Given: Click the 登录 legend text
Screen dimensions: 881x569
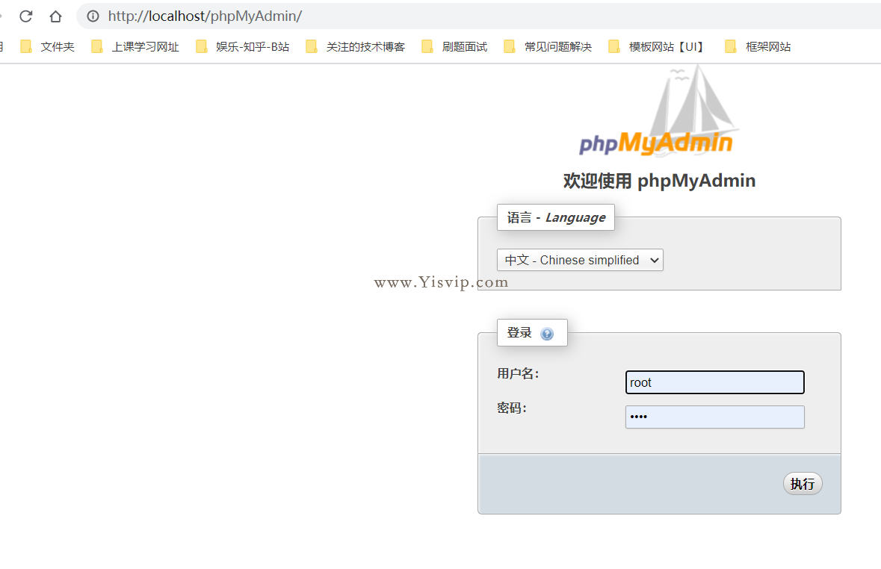Looking at the screenshot, I should 519,332.
